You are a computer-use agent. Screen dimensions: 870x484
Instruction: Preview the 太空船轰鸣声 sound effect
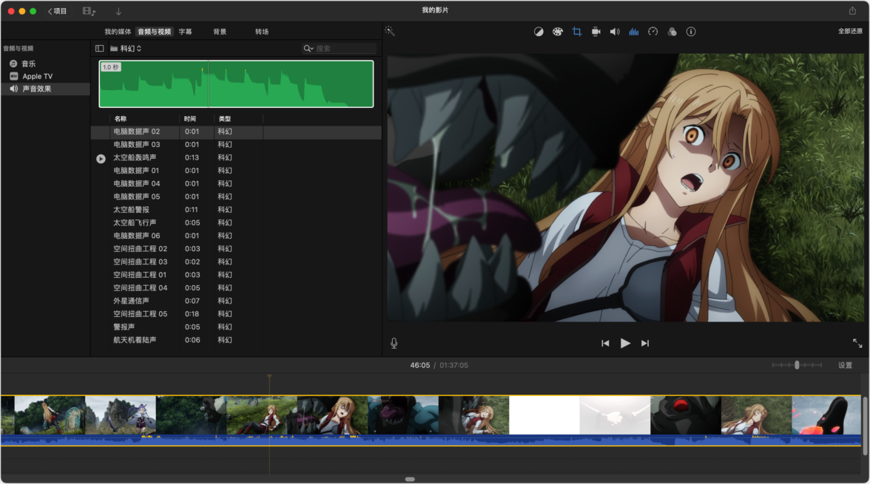pyautogui.click(x=101, y=159)
